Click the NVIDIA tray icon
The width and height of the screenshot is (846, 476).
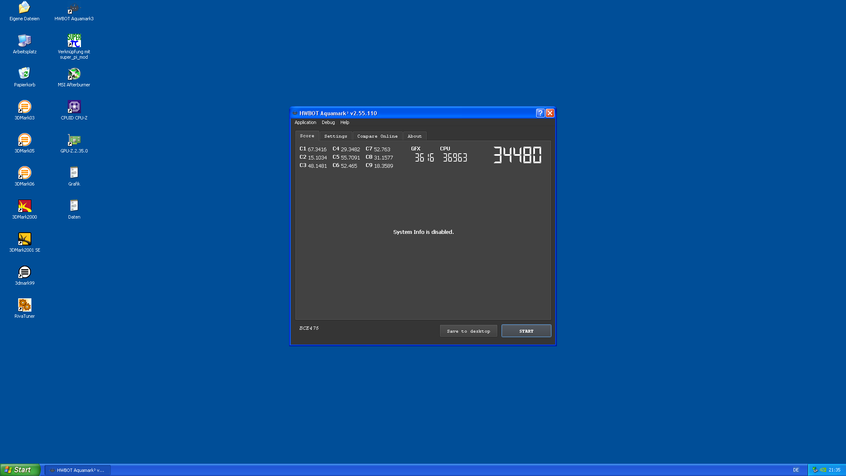click(822, 470)
